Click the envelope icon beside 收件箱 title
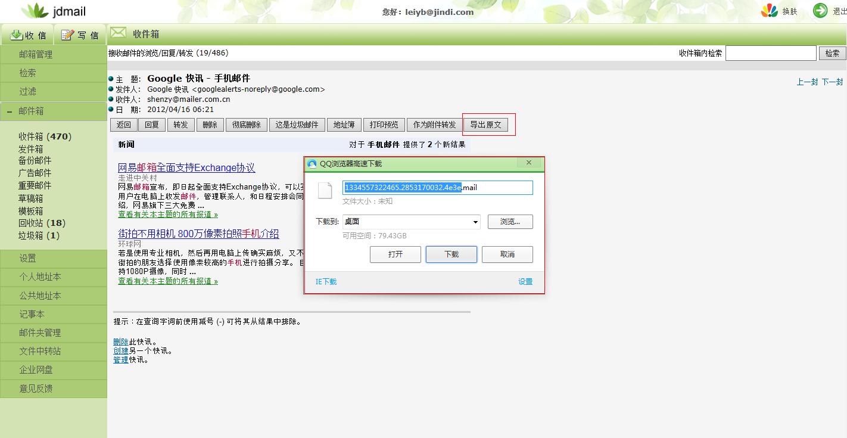Viewport: 847px width, 438px height. click(118, 33)
